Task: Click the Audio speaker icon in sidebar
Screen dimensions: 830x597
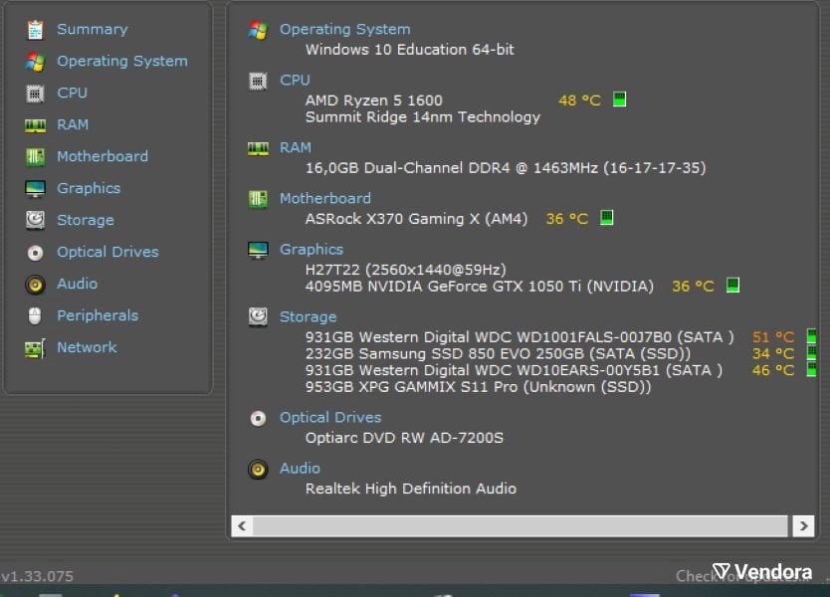Action: [x=35, y=285]
